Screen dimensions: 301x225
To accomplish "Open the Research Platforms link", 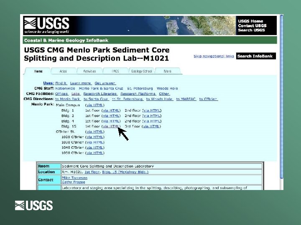I will click(x=138, y=94).
